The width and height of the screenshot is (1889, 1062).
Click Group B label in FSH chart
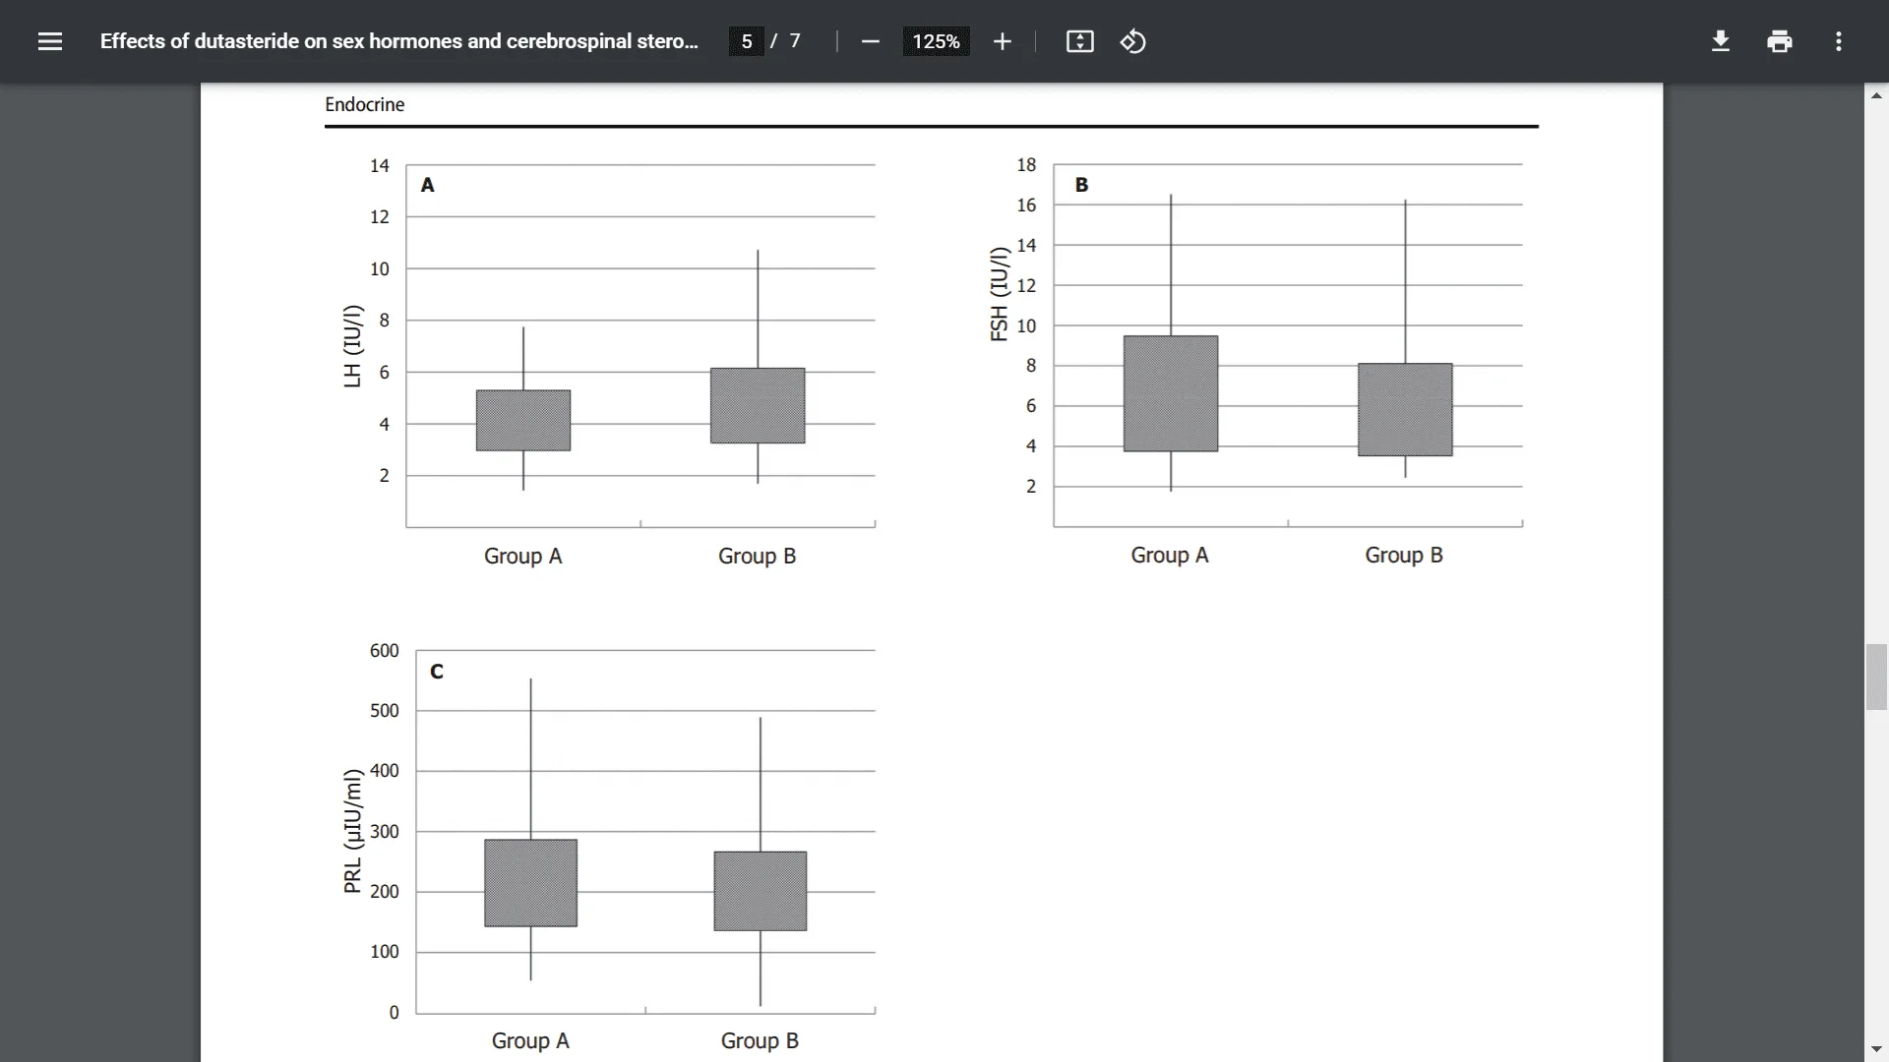(x=1403, y=555)
